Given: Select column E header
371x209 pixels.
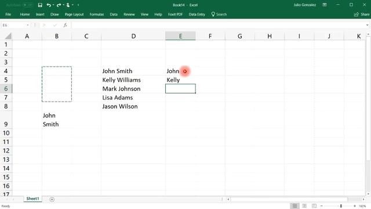Looking at the screenshot, I should pyautogui.click(x=180, y=36).
